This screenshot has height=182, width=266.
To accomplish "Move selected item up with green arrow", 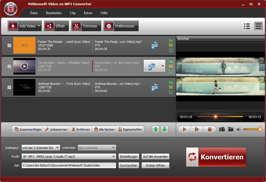I will click(x=156, y=130).
